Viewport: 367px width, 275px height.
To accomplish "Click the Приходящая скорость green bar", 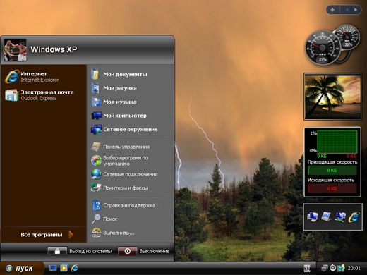I will (332, 171).
